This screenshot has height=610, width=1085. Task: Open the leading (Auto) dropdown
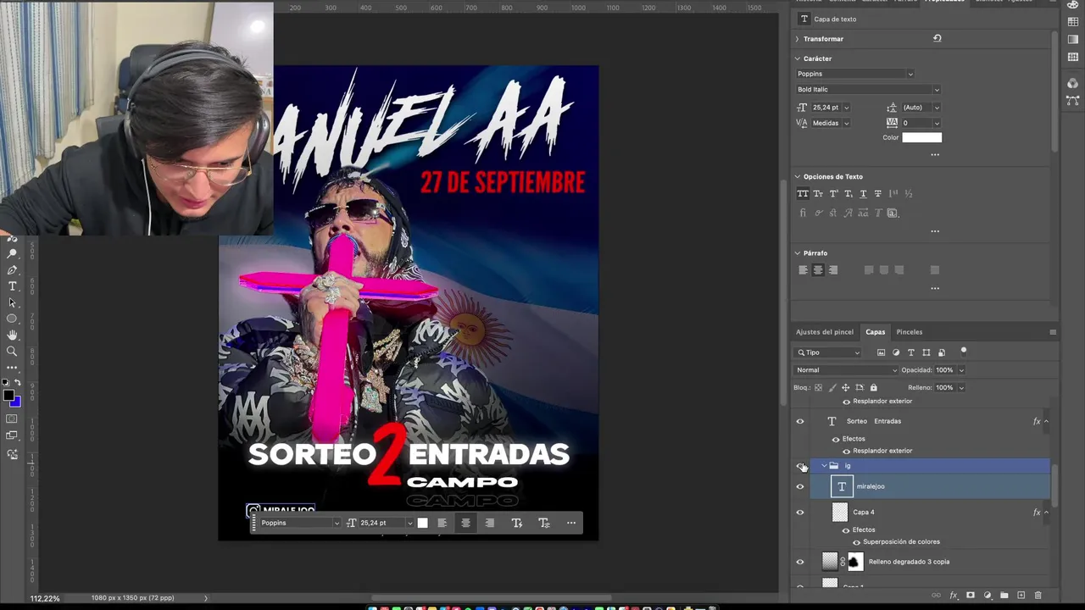tap(936, 108)
